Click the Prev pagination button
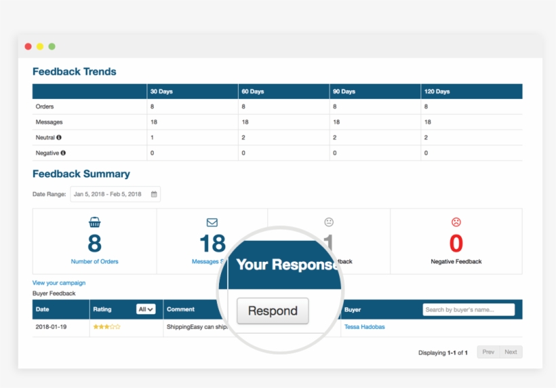The image size is (556, 388). tap(488, 352)
